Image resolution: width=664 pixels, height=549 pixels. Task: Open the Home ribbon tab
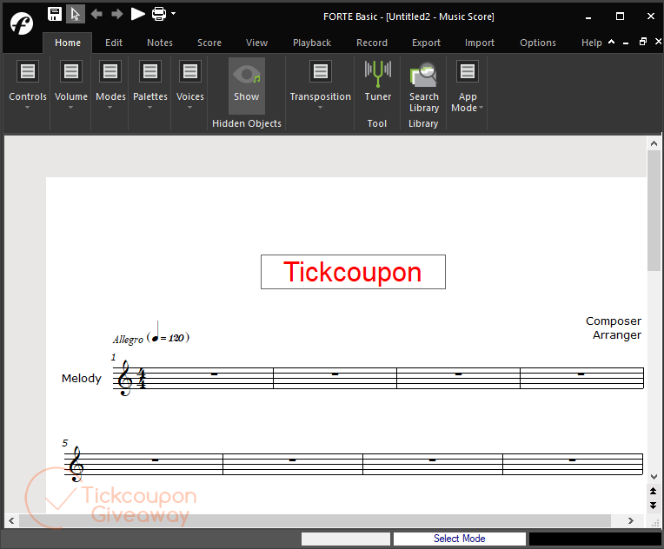(x=68, y=43)
